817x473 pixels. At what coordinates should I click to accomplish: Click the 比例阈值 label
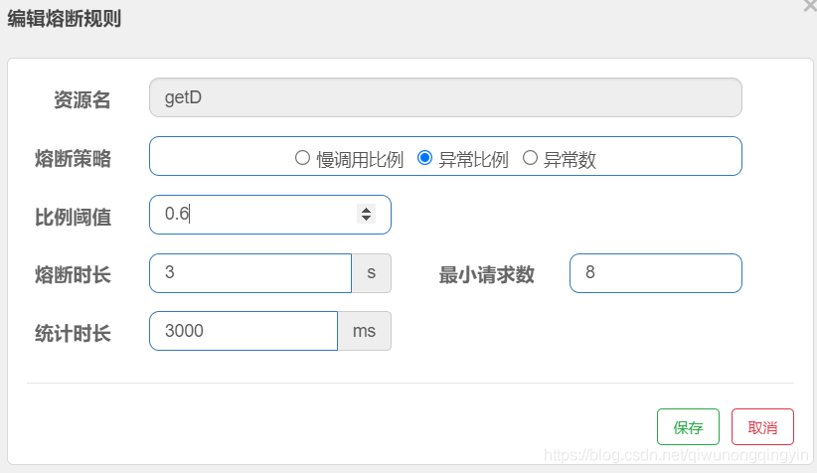click(x=73, y=217)
